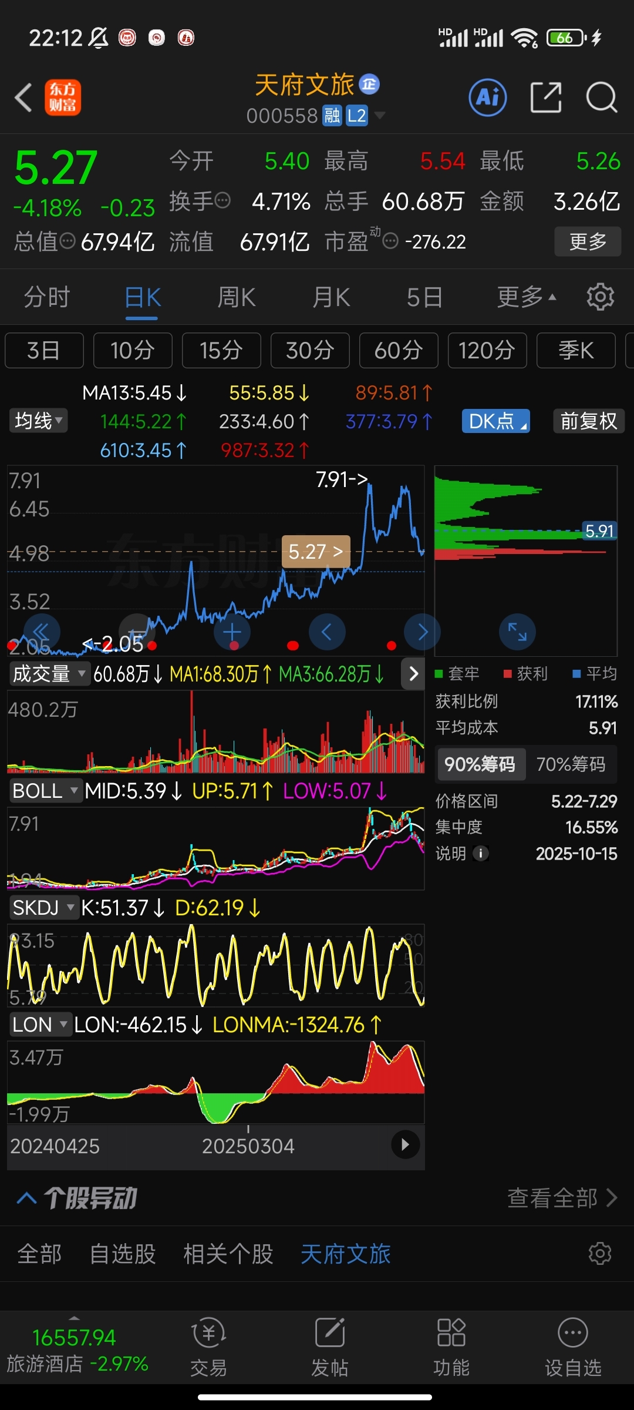Open the search magnifier icon
634x1410 pixels.
coord(602,98)
